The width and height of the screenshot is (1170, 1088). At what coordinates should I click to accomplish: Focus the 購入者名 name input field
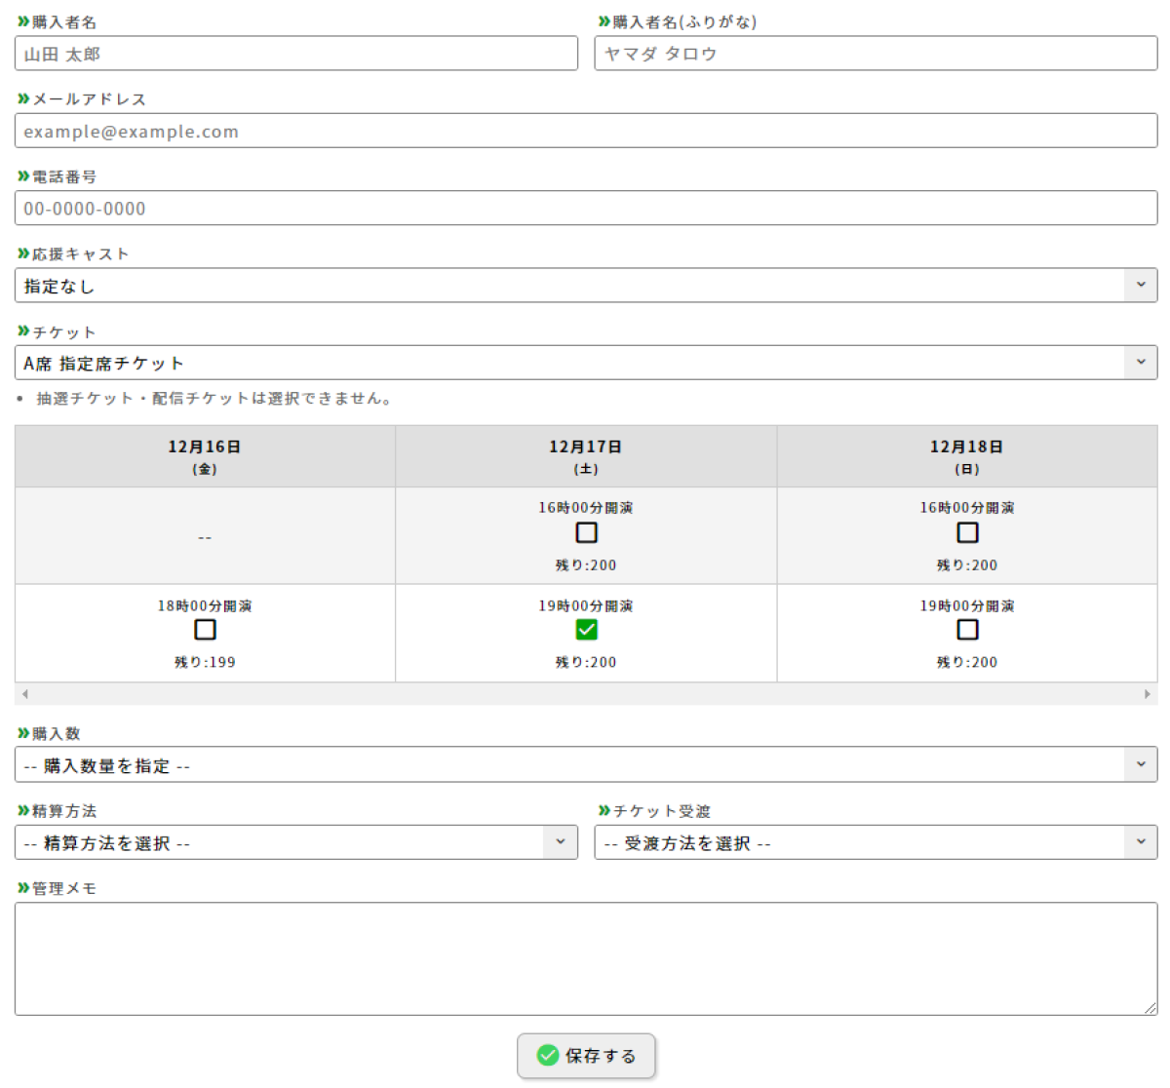[295, 54]
